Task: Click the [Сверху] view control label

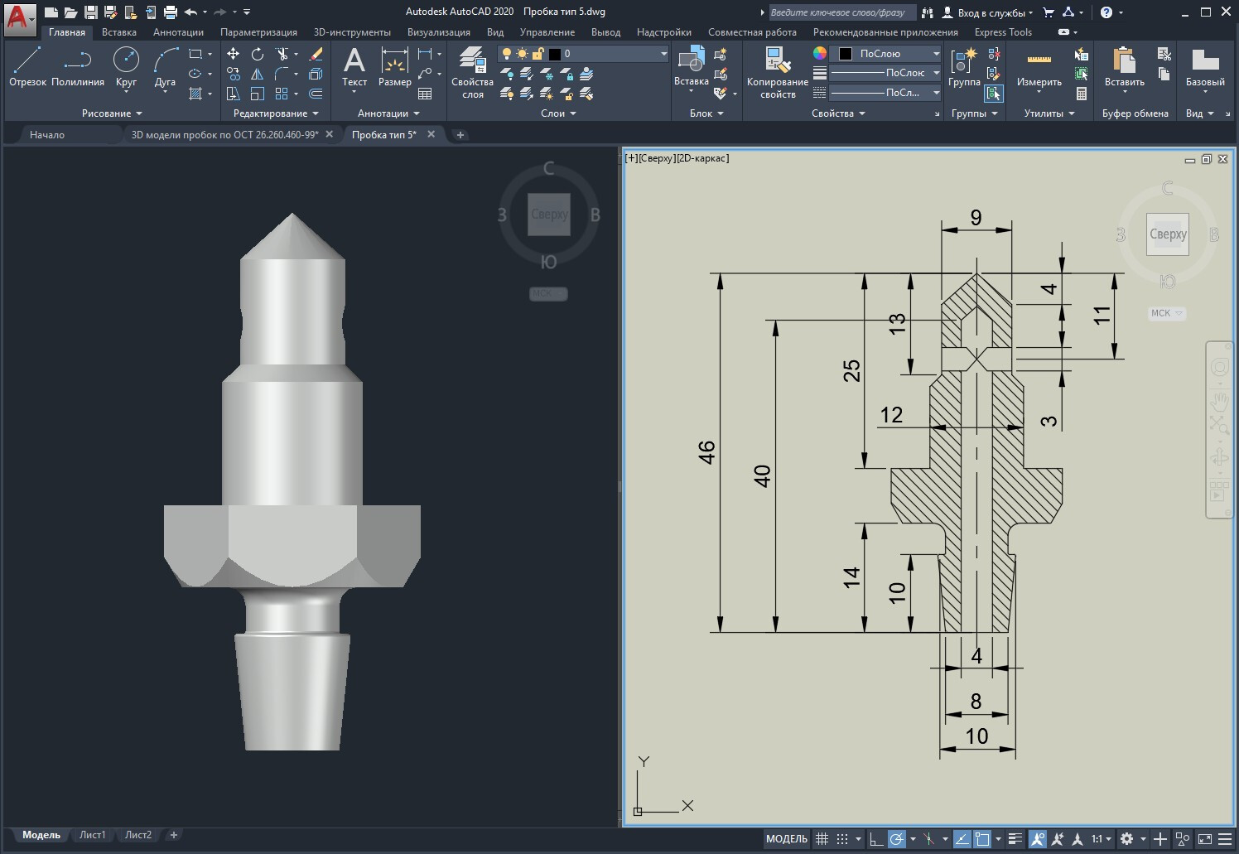Action: 657,158
